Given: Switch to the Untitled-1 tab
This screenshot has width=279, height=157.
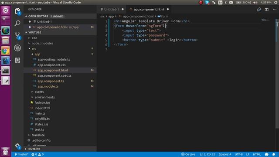Looking at the screenshot, I should [112, 9].
